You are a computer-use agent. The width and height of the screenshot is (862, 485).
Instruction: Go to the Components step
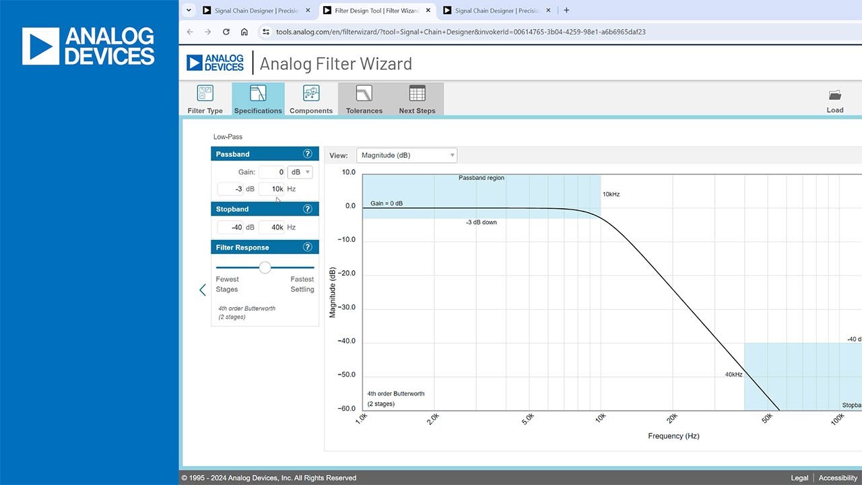pyautogui.click(x=311, y=99)
